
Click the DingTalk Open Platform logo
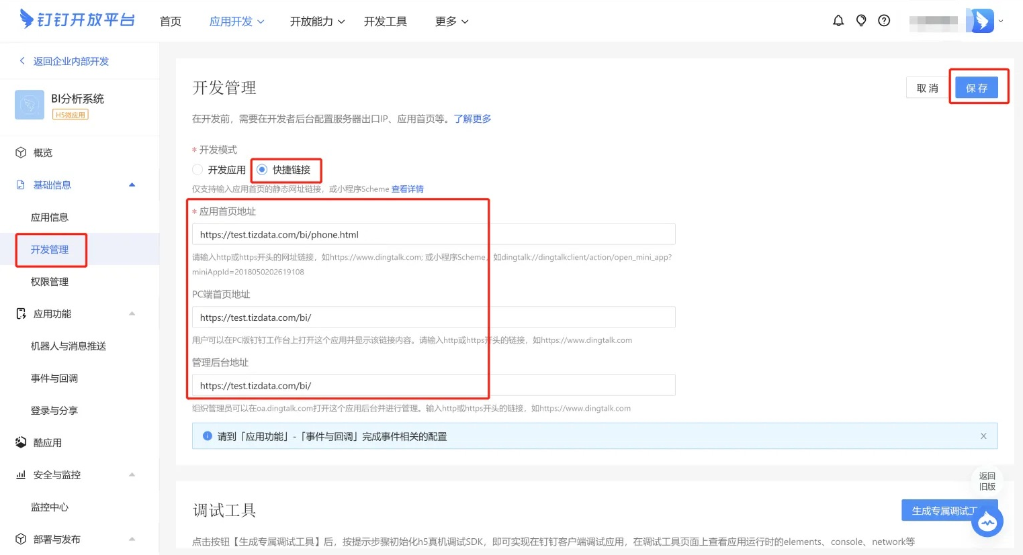[x=77, y=19]
